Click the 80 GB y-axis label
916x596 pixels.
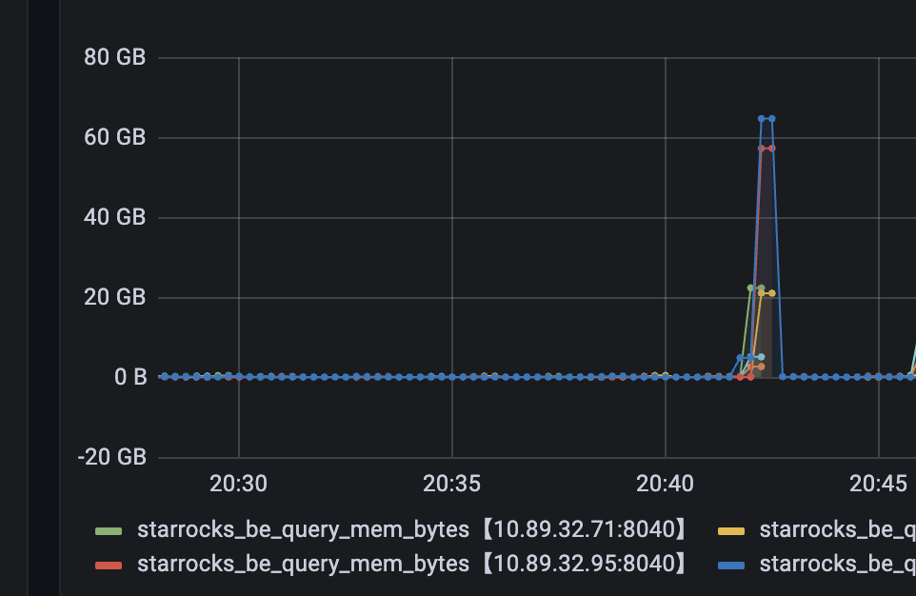click(114, 58)
